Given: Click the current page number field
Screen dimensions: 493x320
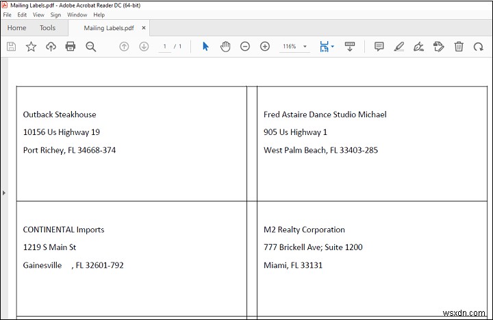Looking at the screenshot, I should point(164,47).
